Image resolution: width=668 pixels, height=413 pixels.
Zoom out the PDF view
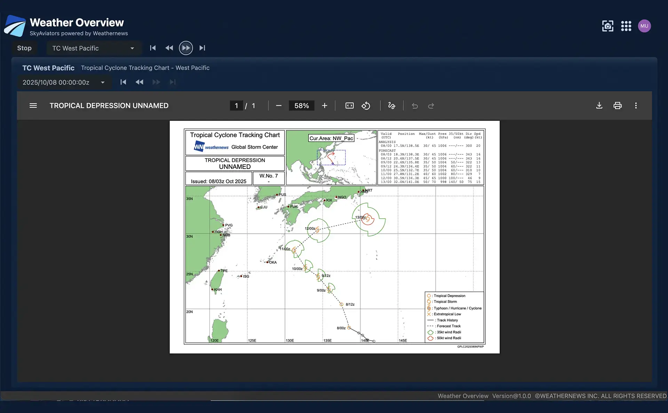tap(279, 106)
